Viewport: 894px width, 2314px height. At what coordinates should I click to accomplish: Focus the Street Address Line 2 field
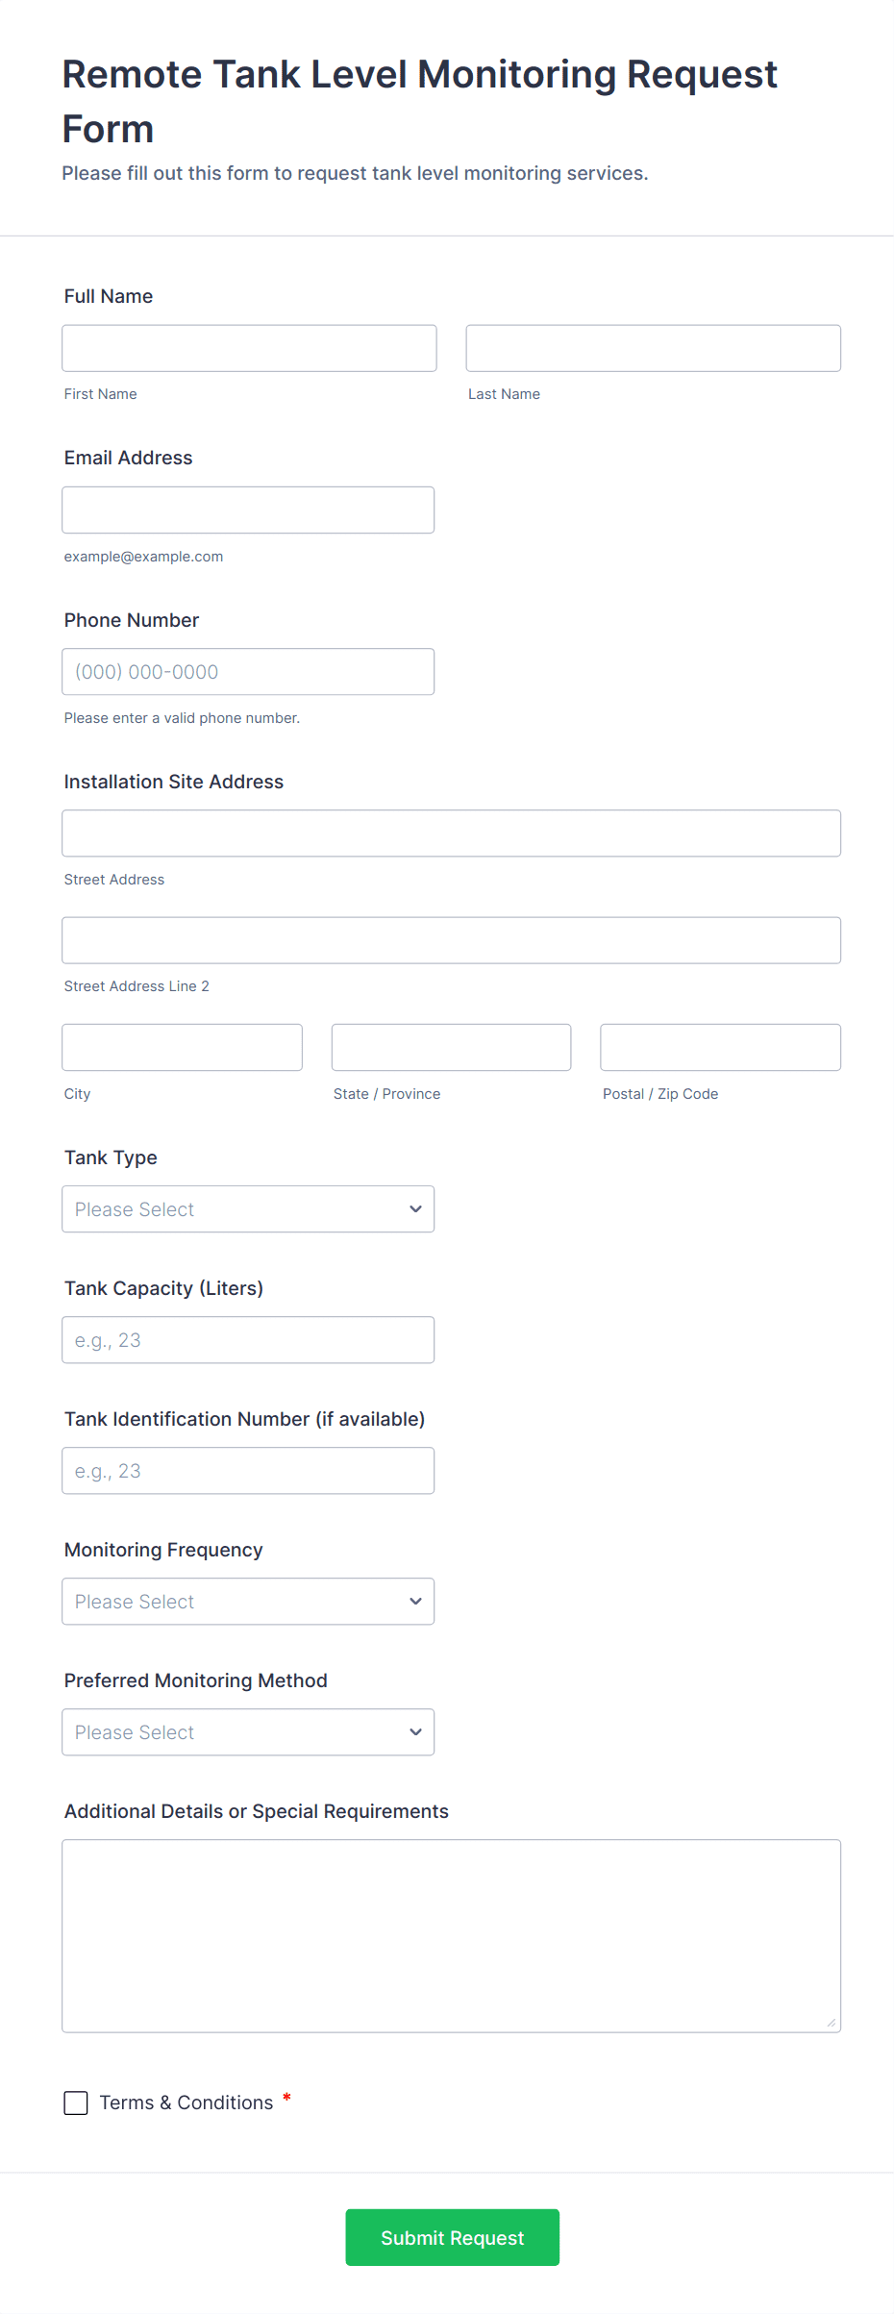451,940
